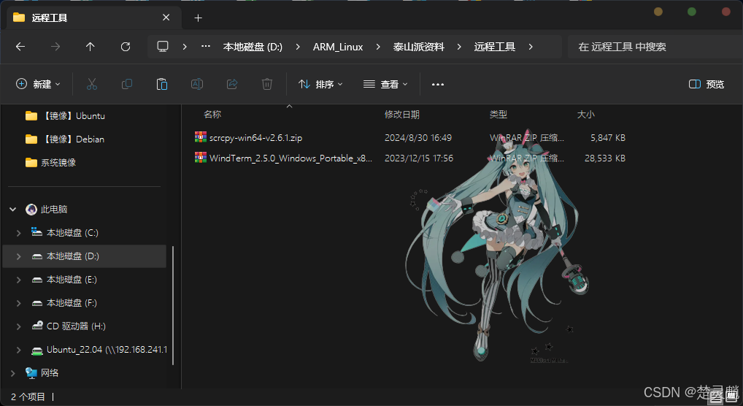Click the scrcpy zip file icon
The height and width of the screenshot is (406, 743).
click(x=201, y=137)
